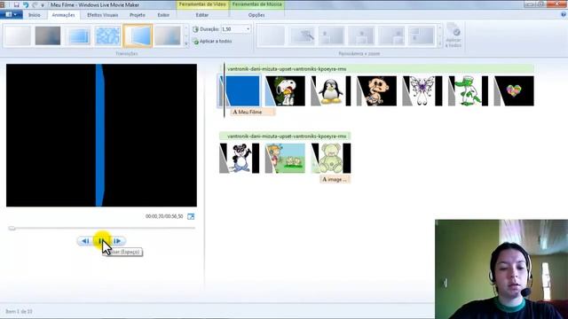Open the quick access toolbar customize arrow

click(43, 5)
